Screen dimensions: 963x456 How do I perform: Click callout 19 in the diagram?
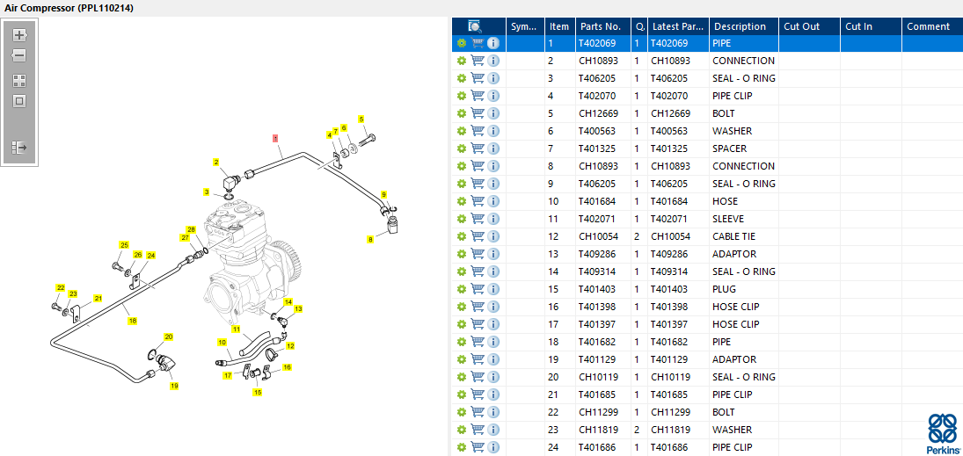[174, 386]
